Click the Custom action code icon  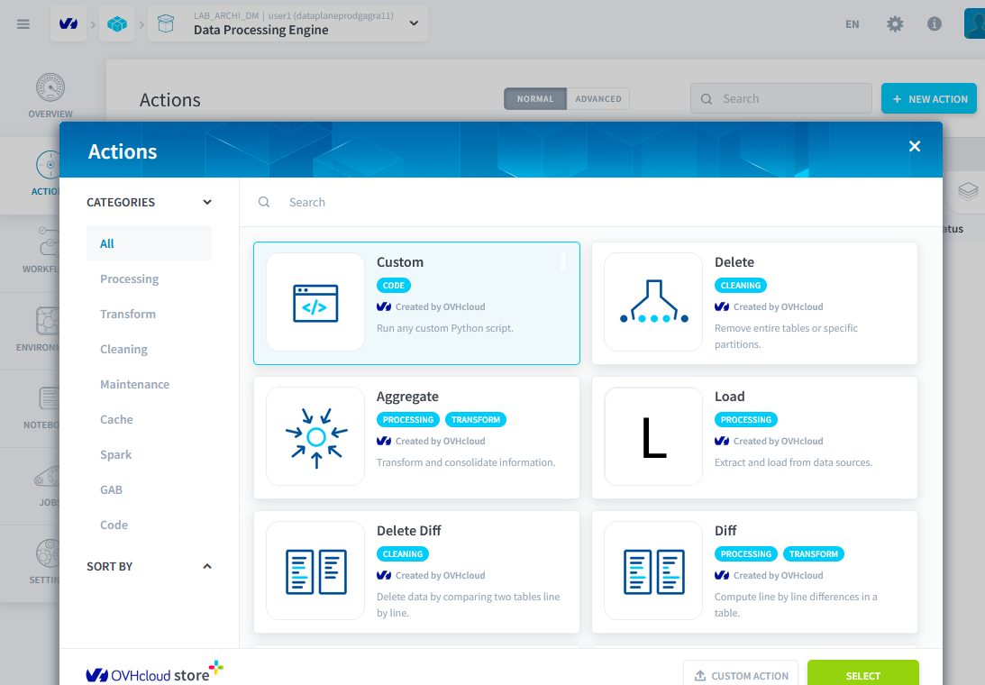[x=315, y=302]
